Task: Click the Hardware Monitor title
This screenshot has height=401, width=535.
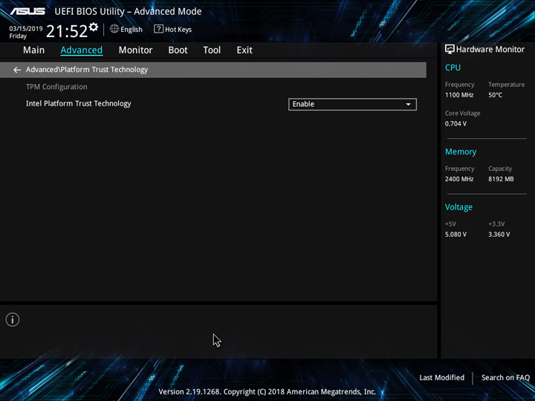Action: (x=490, y=50)
